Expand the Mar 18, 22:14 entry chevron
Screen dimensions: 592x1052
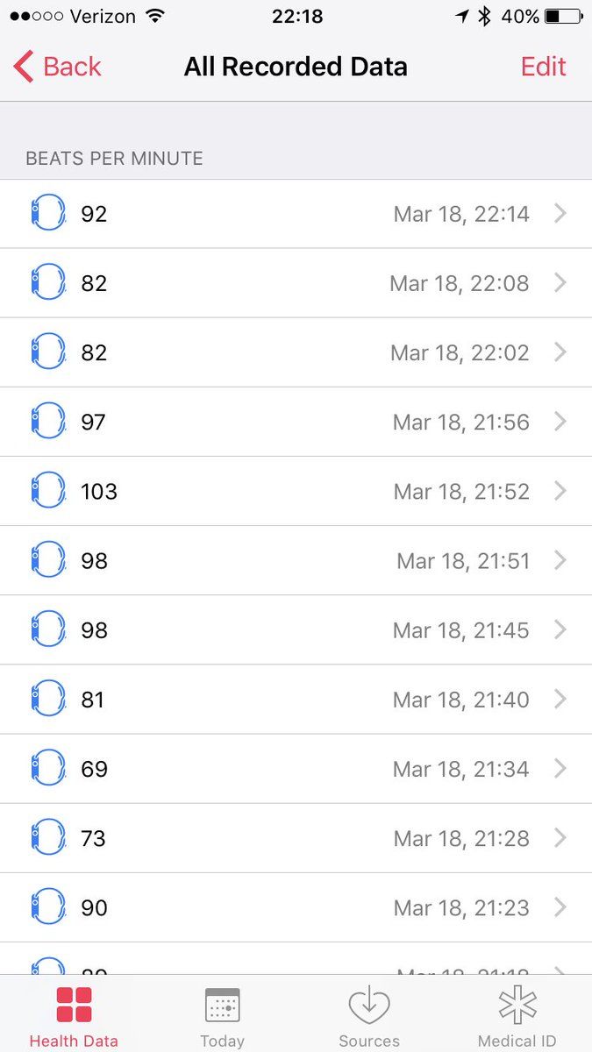click(560, 213)
